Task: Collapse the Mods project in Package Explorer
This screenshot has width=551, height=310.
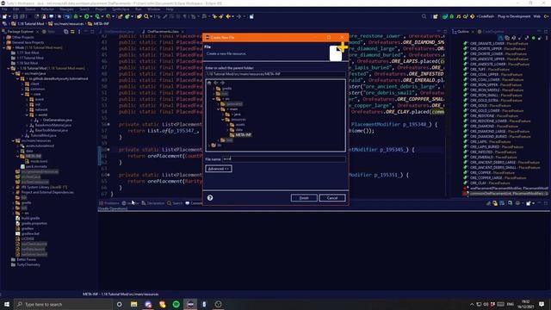Action: click(4, 47)
